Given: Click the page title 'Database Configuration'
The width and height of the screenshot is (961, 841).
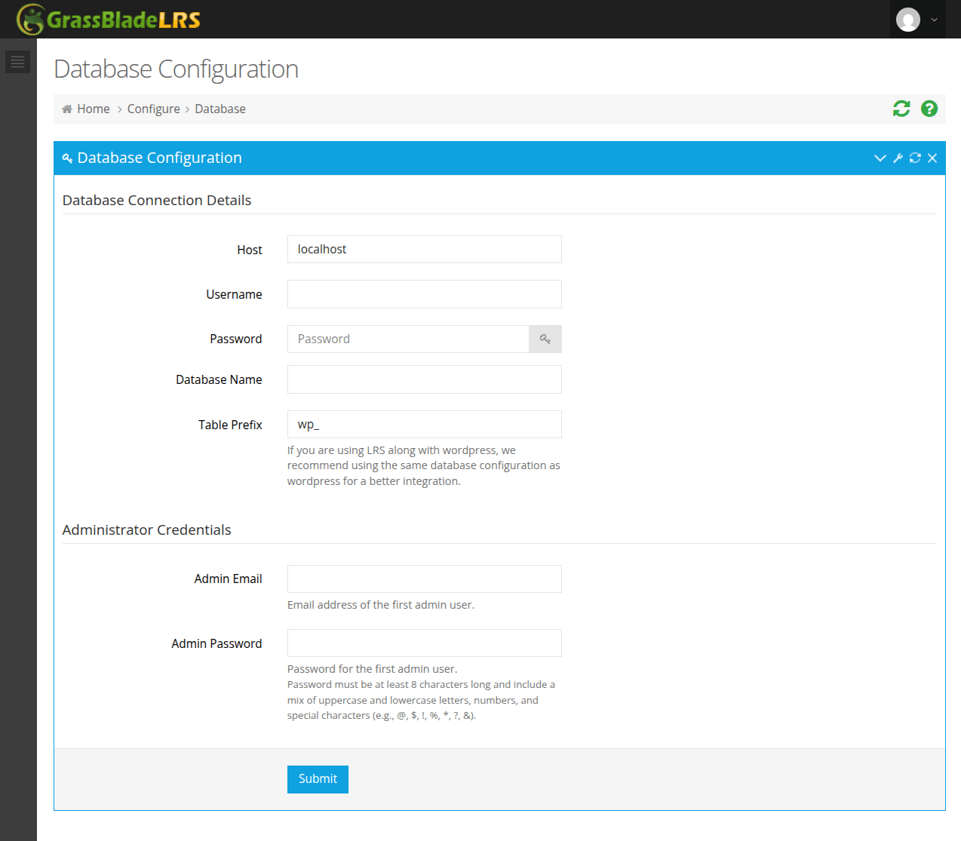Looking at the screenshot, I should tap(177, 69).
